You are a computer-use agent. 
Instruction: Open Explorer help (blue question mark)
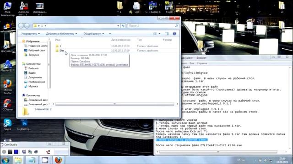tap(174, 34)
